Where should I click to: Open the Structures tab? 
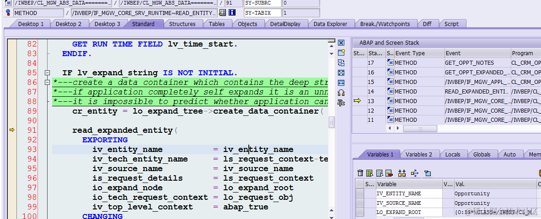(x=182, y=24)
